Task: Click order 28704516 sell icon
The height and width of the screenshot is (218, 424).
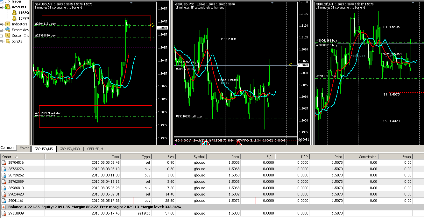Action: click(4, 162)
